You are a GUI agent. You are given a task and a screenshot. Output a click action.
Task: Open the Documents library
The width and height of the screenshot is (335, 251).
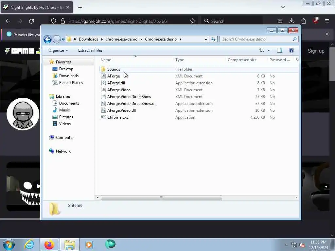[69, 103]
